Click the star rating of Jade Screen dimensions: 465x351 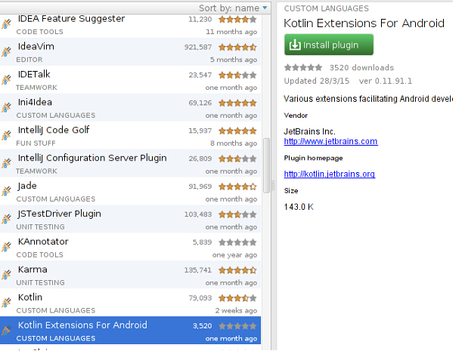[x=237, y=186]
